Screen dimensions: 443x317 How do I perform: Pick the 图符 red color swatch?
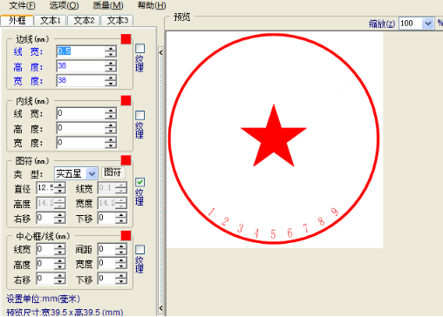click(x=126, y=160)
